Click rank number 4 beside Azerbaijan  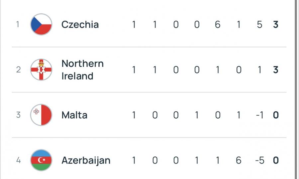tap(18, 160)
